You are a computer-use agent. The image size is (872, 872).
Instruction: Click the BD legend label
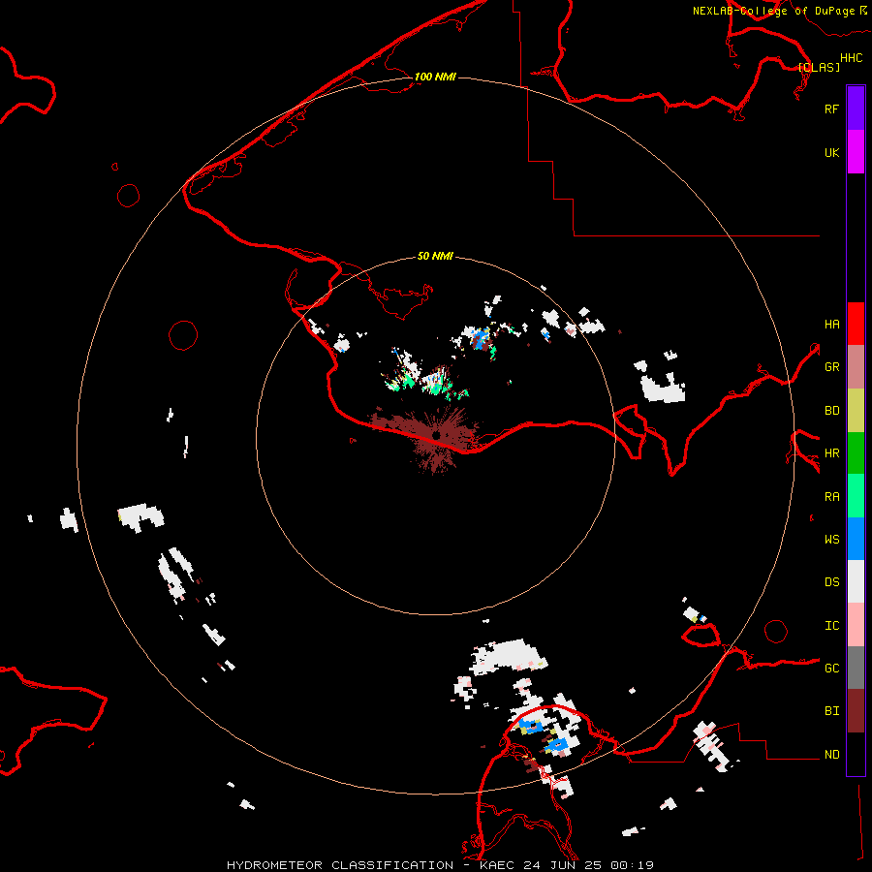(x=831, y=411)
